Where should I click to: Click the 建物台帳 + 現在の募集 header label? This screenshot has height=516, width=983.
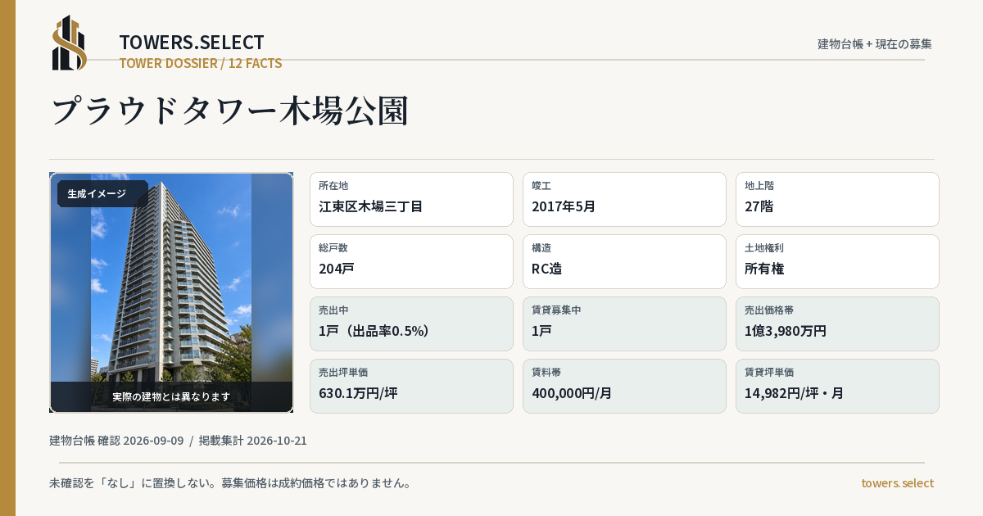[875, 44]
